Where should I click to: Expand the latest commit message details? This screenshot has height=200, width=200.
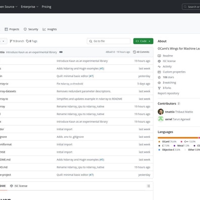[x=61, y=52]
